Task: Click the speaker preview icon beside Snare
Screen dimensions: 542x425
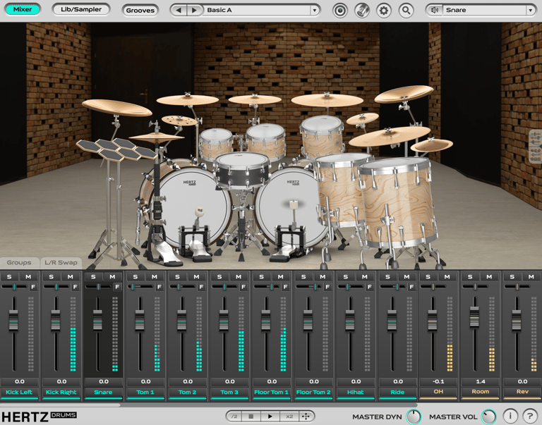Action: [435, 10]
